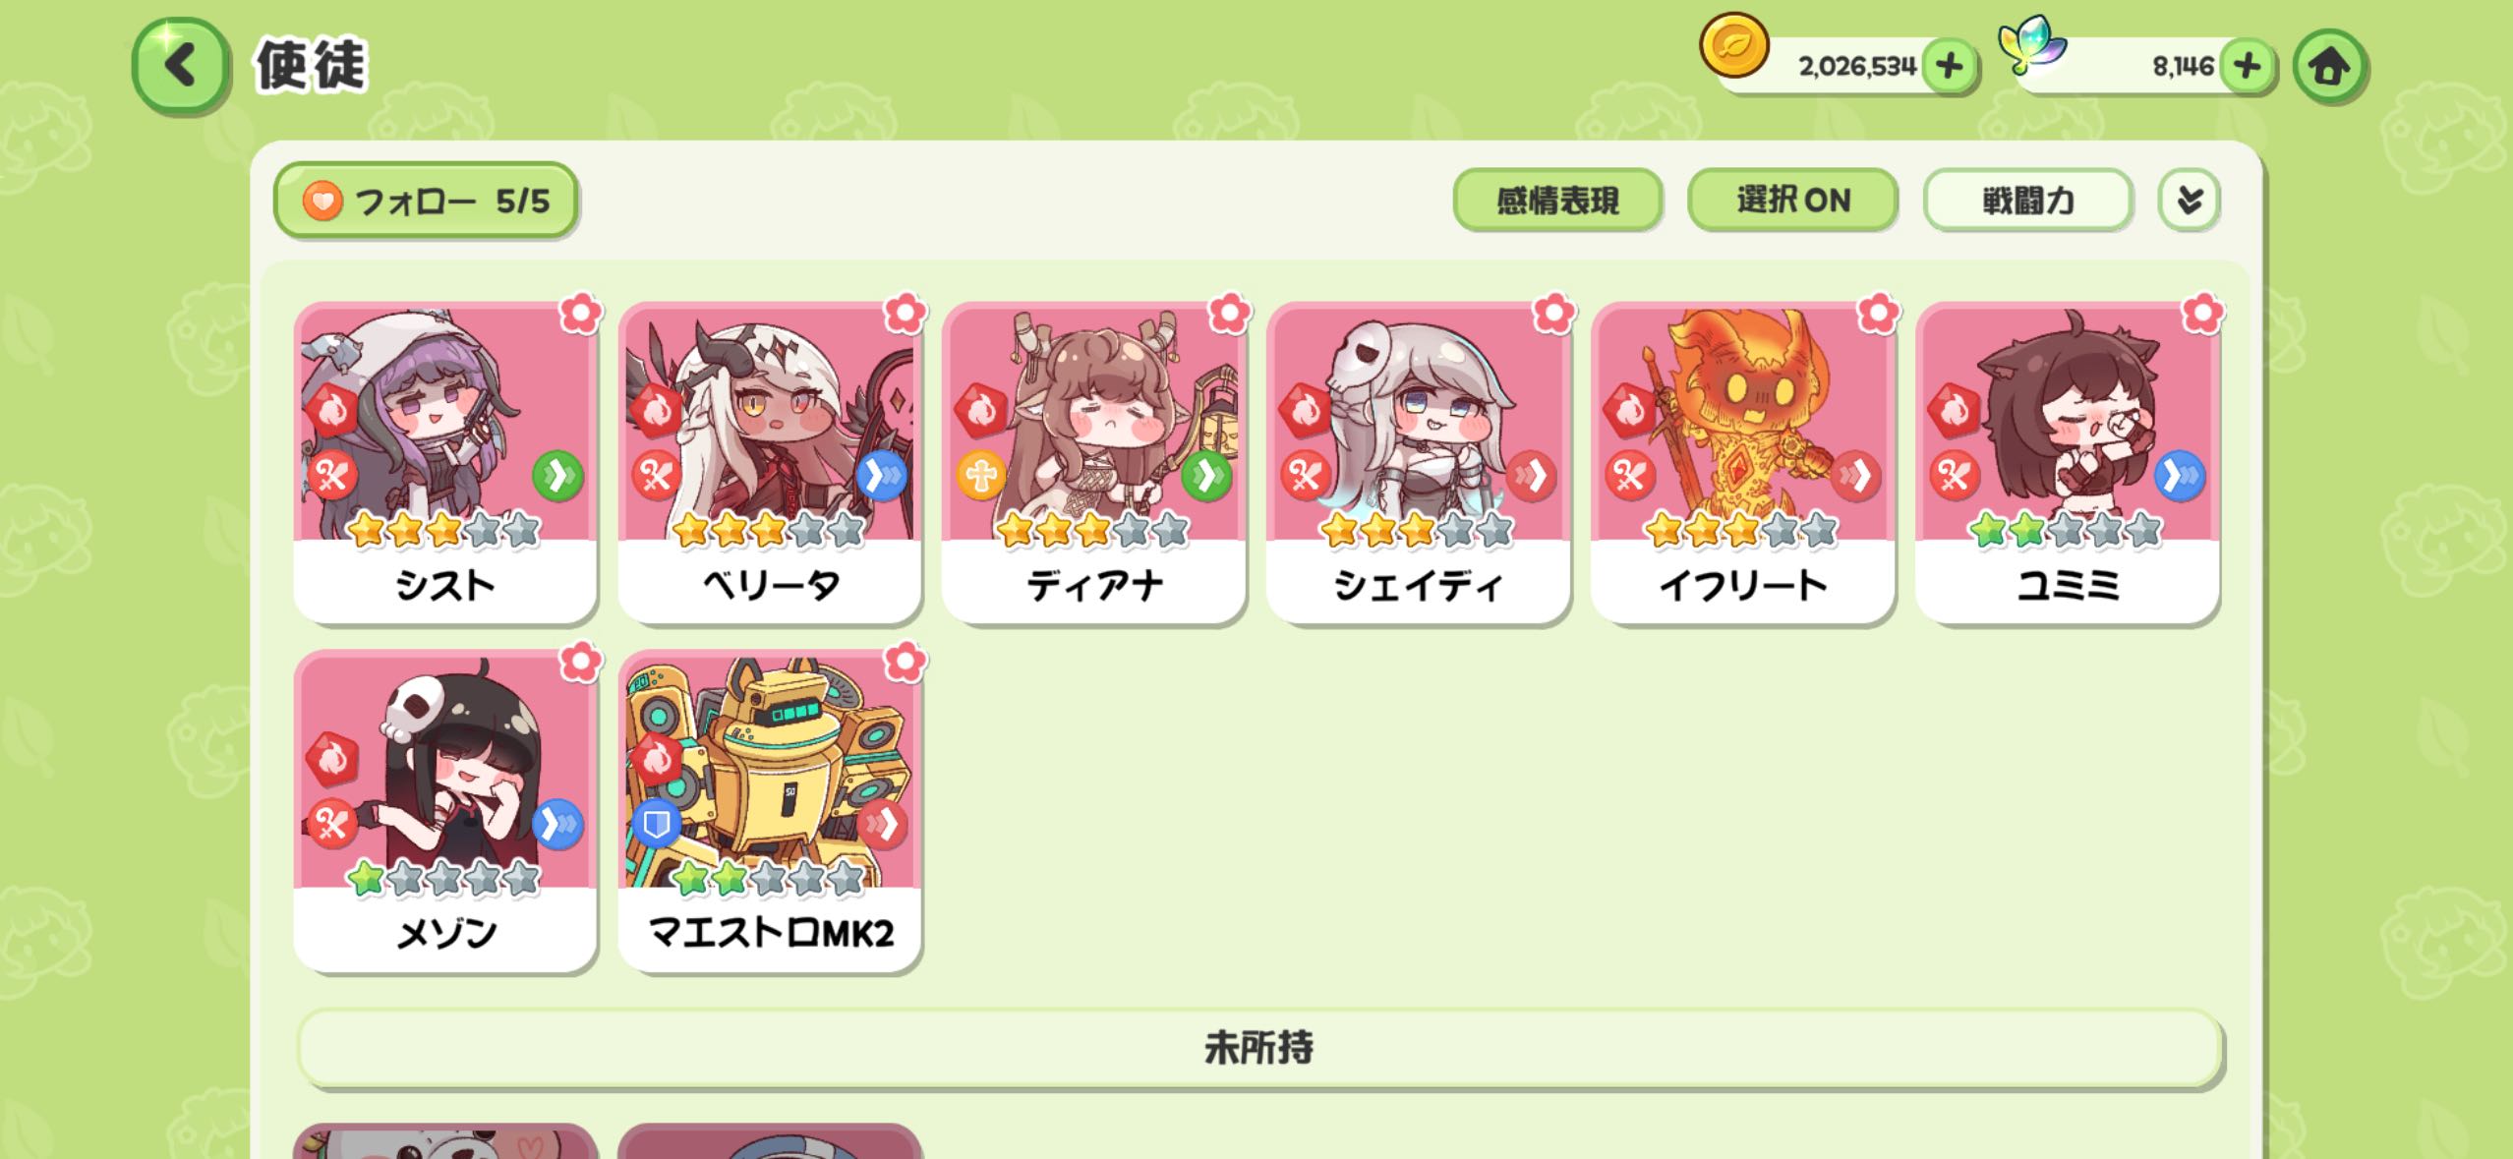
Task: Toggle the 選択 ON selection mode
Action: (1792, 200)
